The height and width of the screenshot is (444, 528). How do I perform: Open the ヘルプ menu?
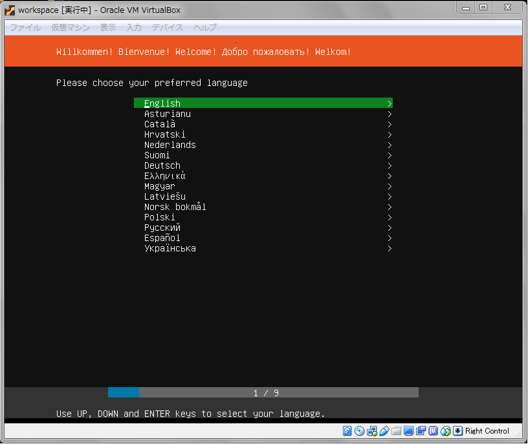coord(204,28)
